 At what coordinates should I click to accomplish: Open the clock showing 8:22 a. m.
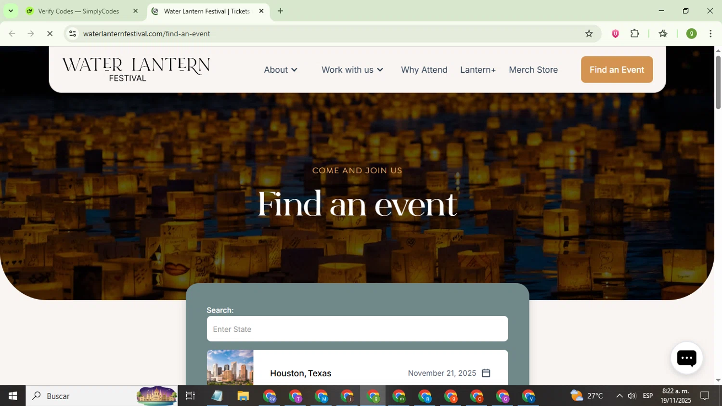click(676, 396)
